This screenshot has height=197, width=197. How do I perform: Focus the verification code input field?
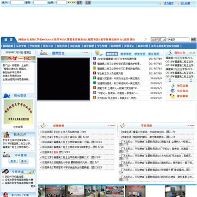tap(61, 3)
